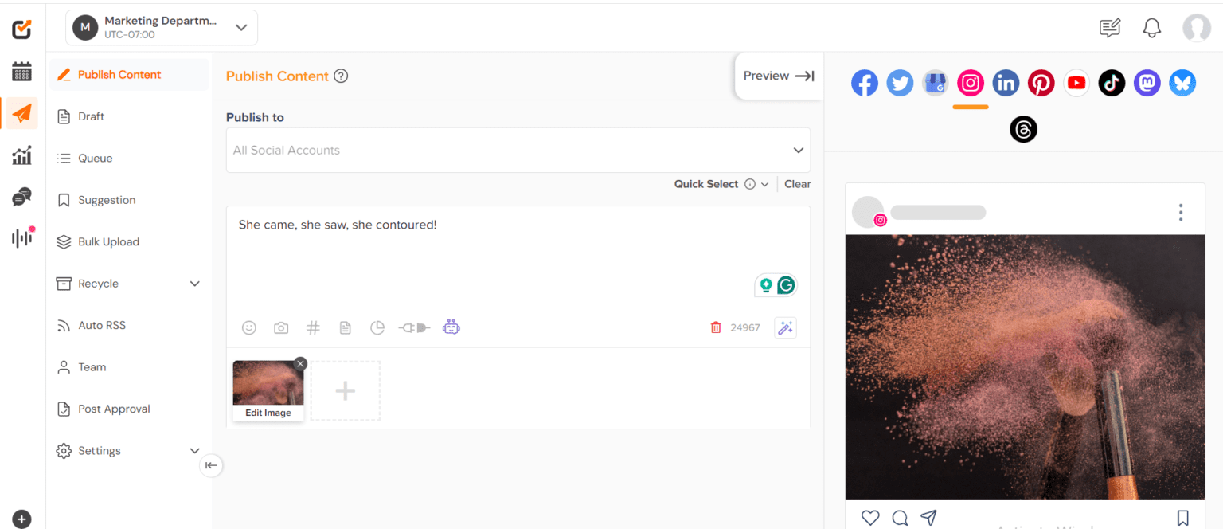The height and width of the screenshot is (529, 1223).
Task: Open the analytics icon in the sidebar
Action: coord(21,155)
